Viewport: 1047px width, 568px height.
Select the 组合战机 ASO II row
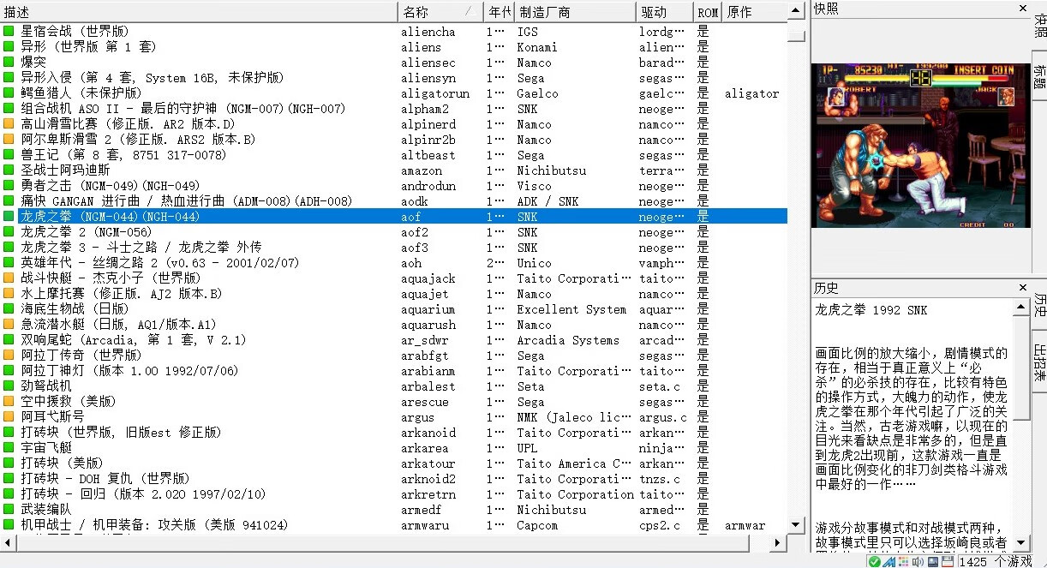pyautogui.click(x=393, y=109)
